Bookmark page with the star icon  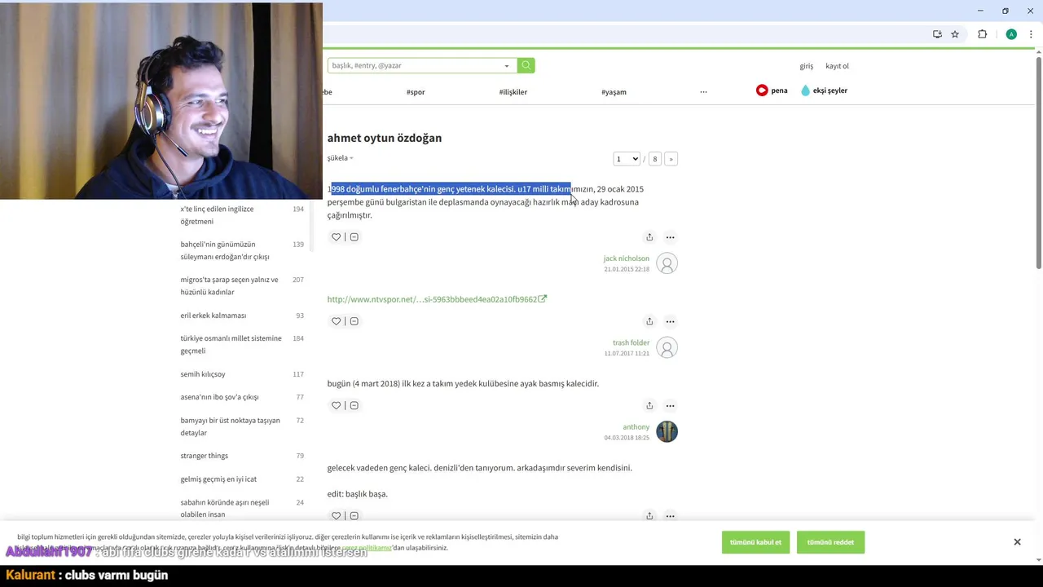[x=955, y=34]
